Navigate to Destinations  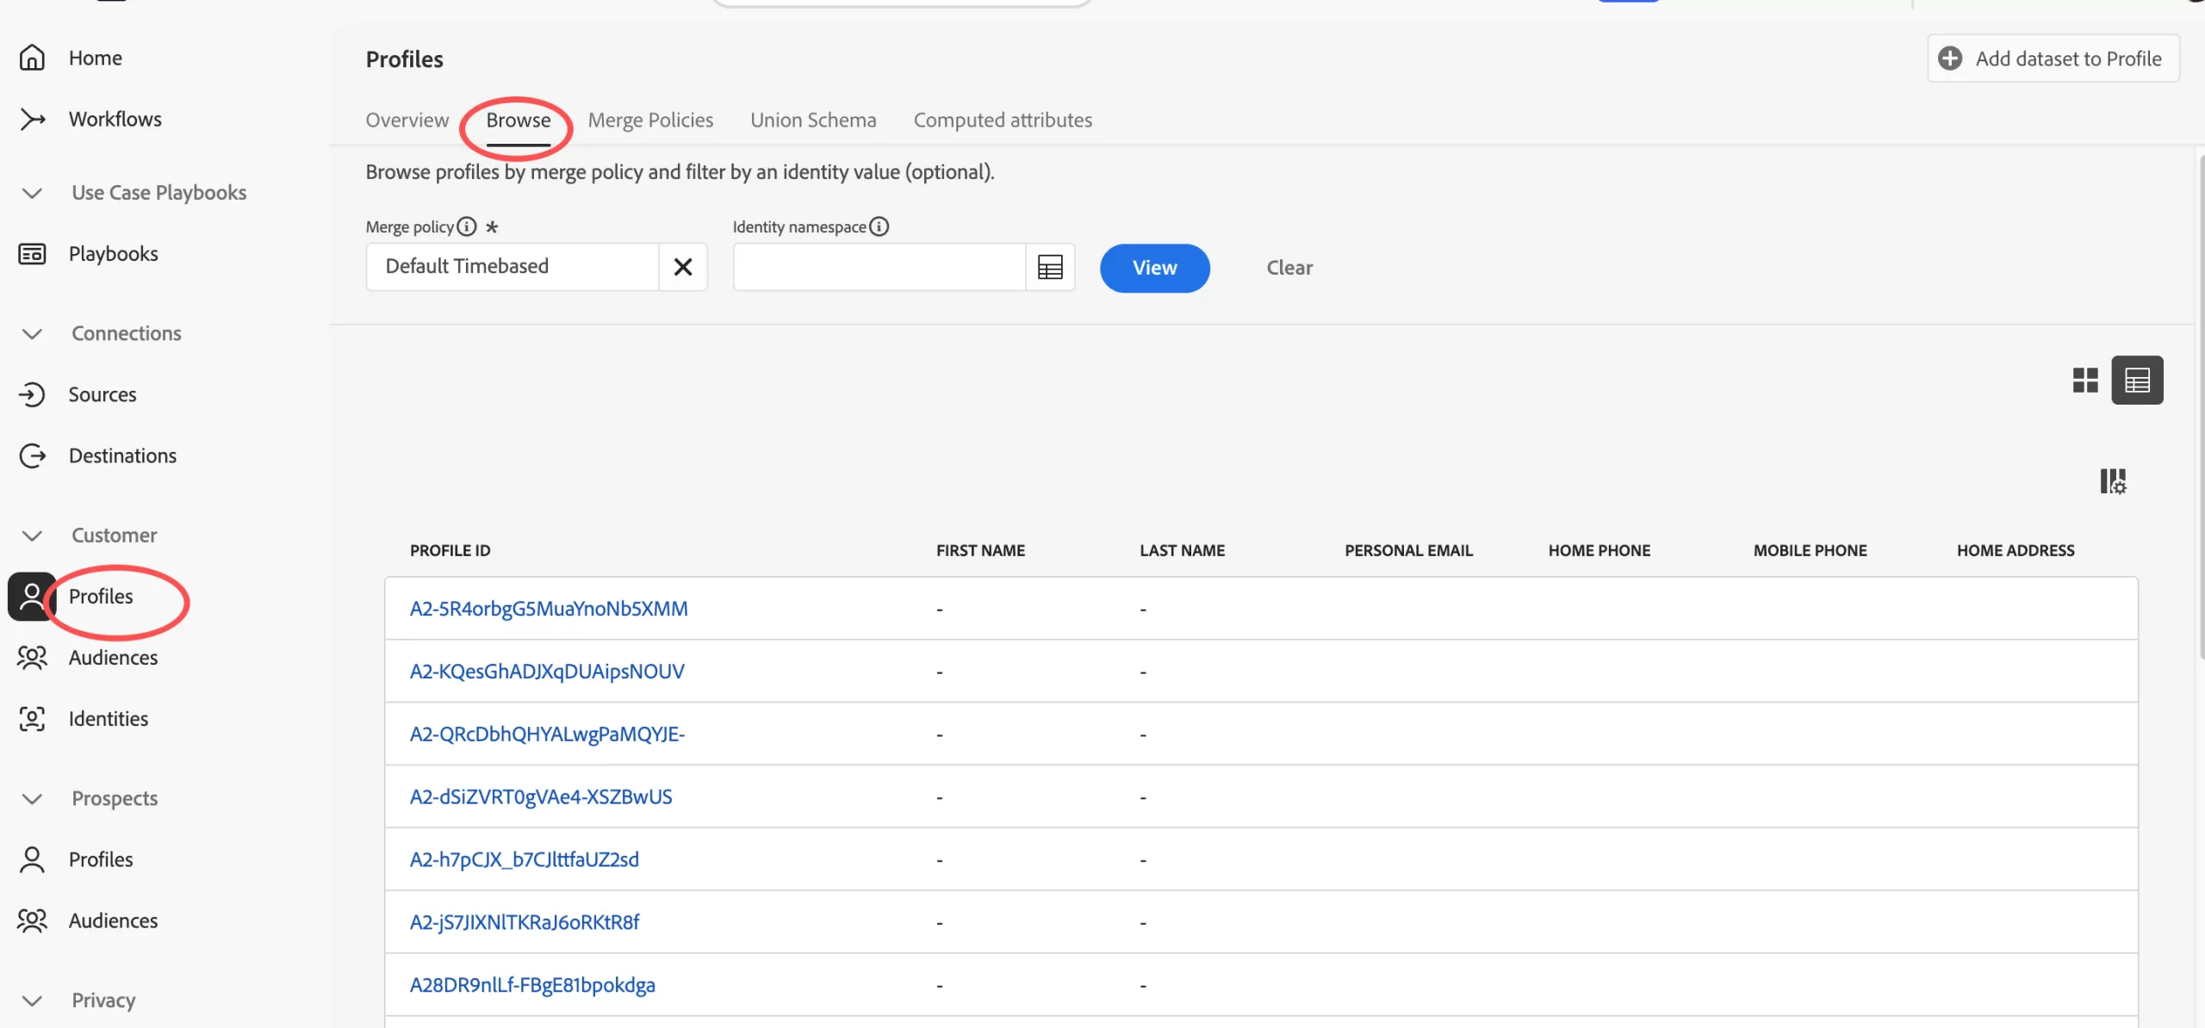122,455
